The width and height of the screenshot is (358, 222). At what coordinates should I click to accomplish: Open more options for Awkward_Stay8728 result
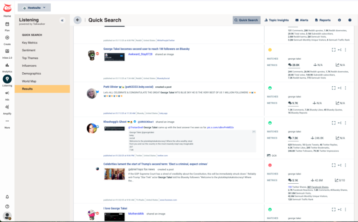(x=345, y=50)
